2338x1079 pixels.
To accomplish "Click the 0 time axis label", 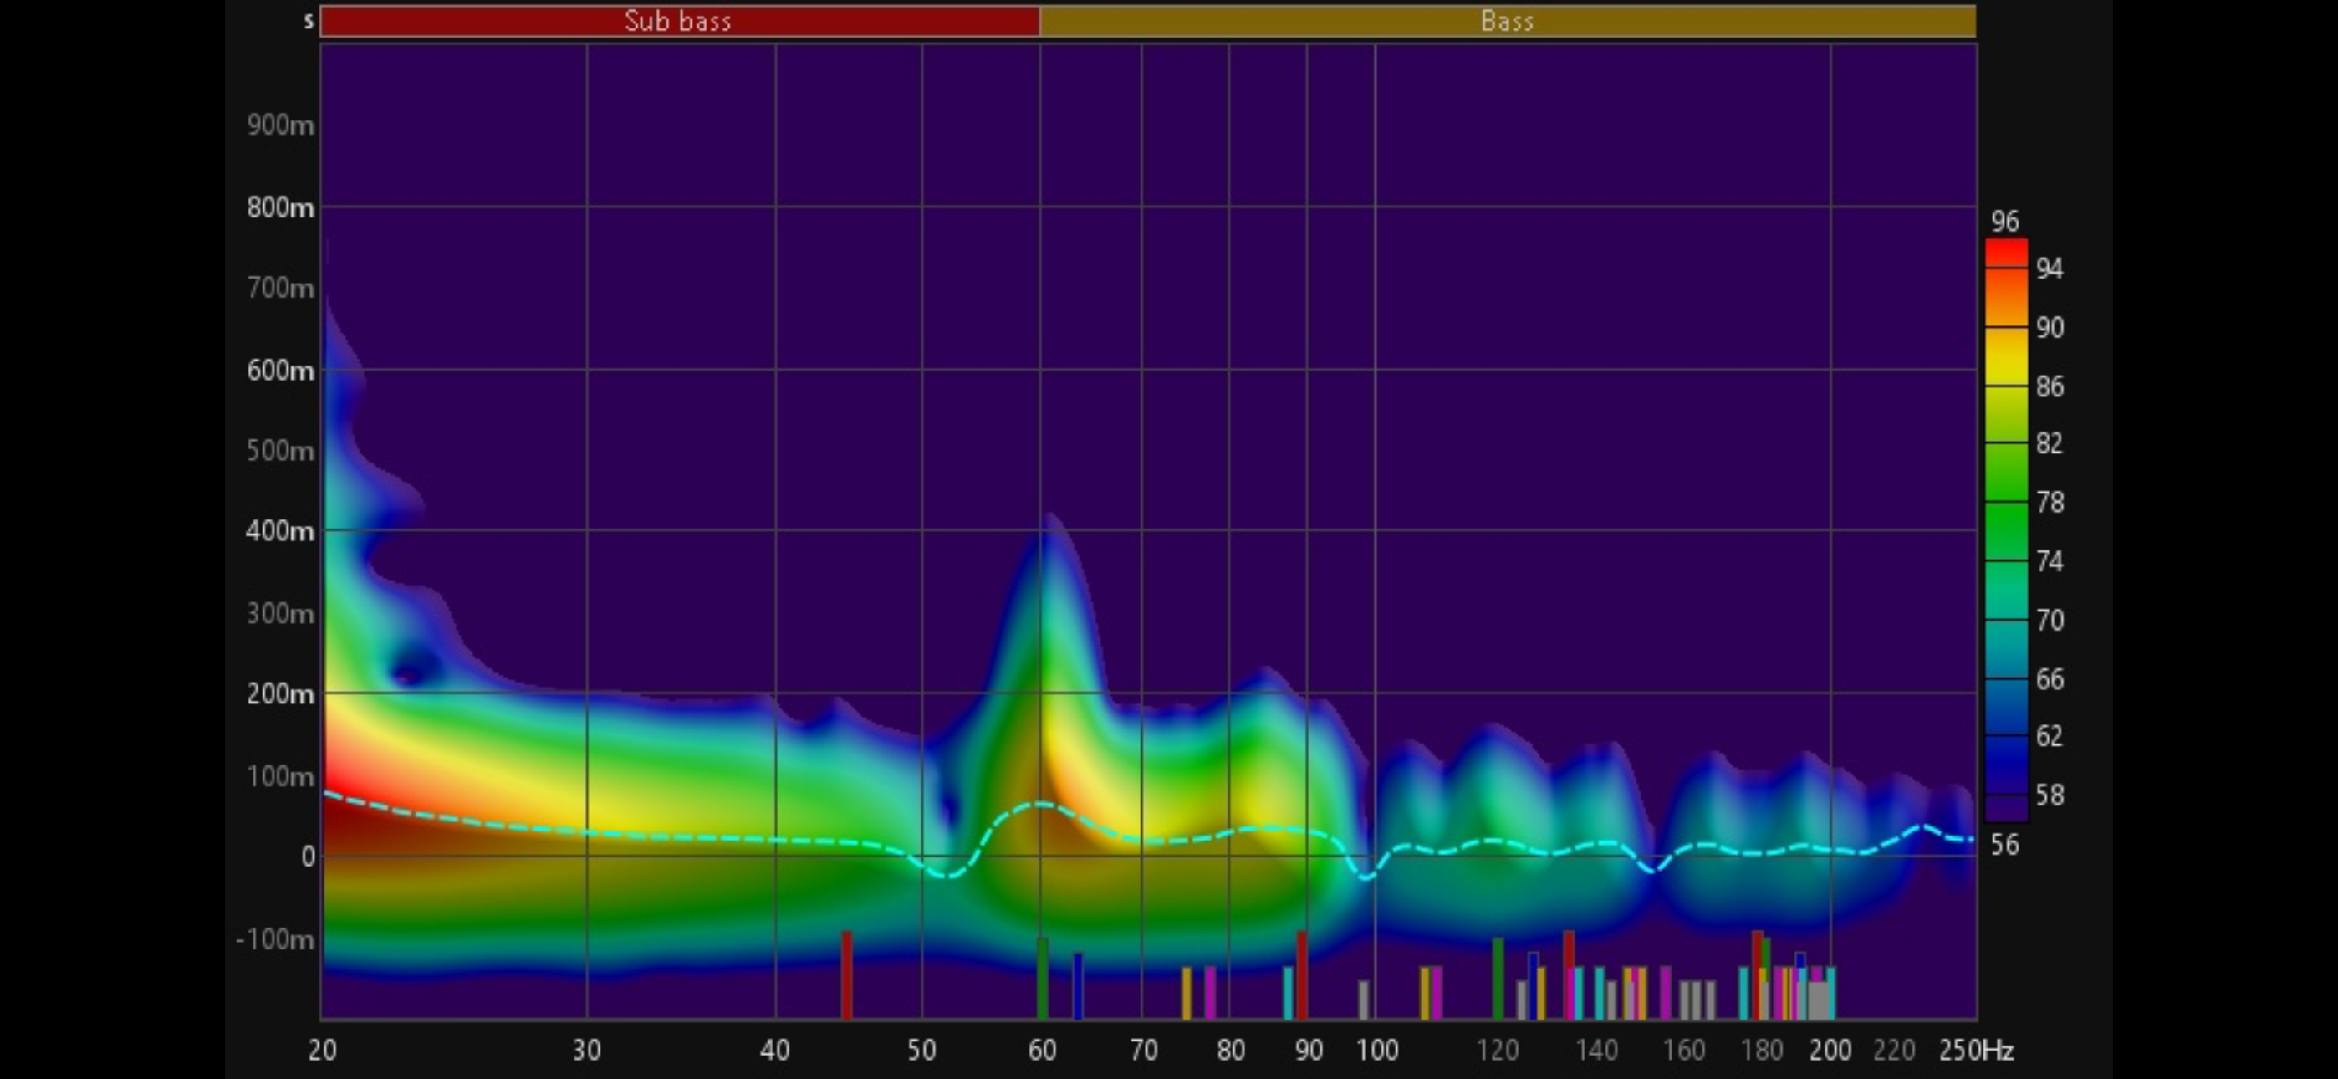I will click(309, 857).
